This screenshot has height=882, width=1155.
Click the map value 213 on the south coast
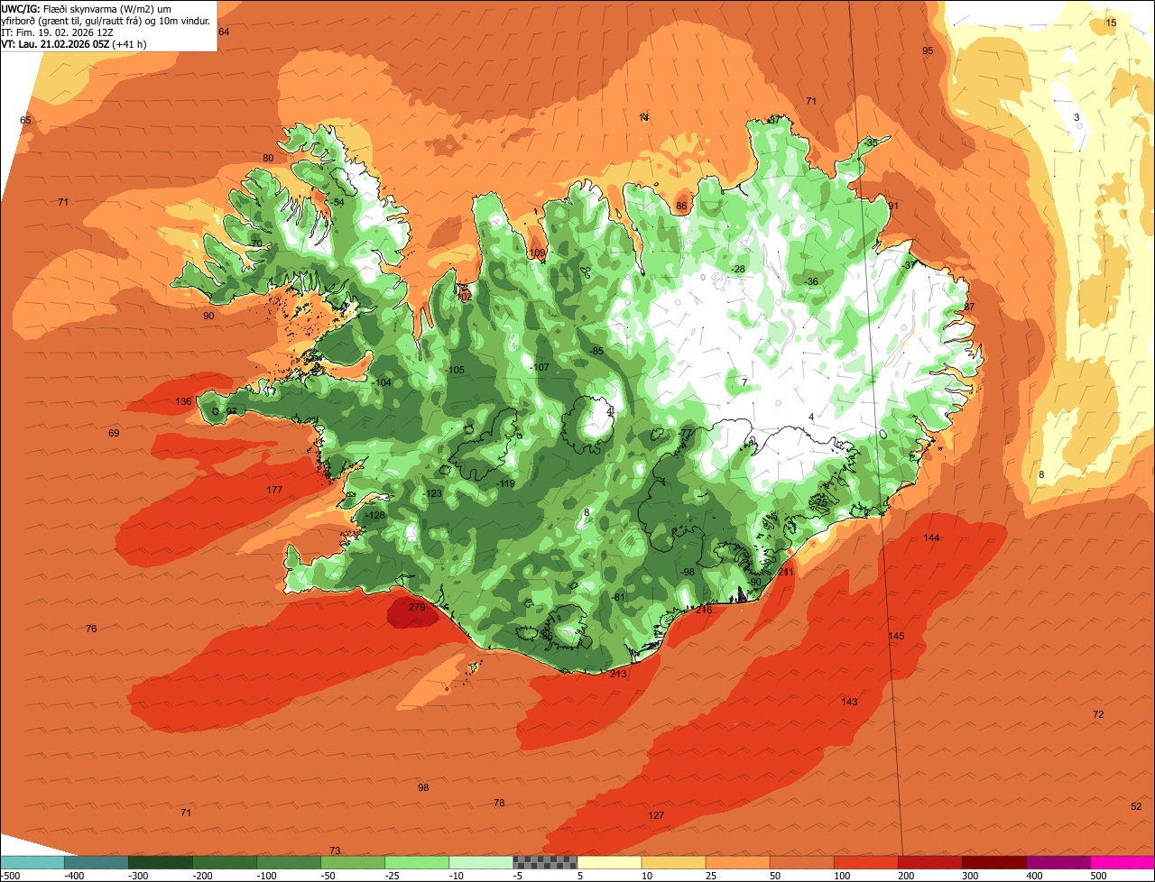click(618, 674)
